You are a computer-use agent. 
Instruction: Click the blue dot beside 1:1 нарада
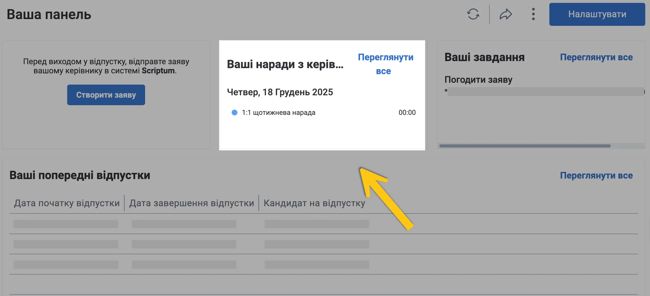tap(235, 113)
